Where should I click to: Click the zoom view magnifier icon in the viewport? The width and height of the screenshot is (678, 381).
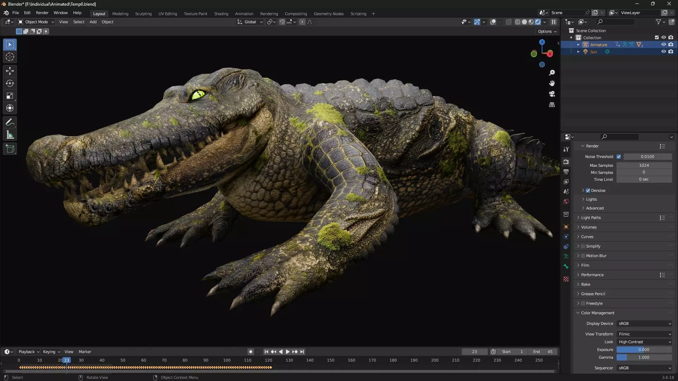(x=552, y=73)
